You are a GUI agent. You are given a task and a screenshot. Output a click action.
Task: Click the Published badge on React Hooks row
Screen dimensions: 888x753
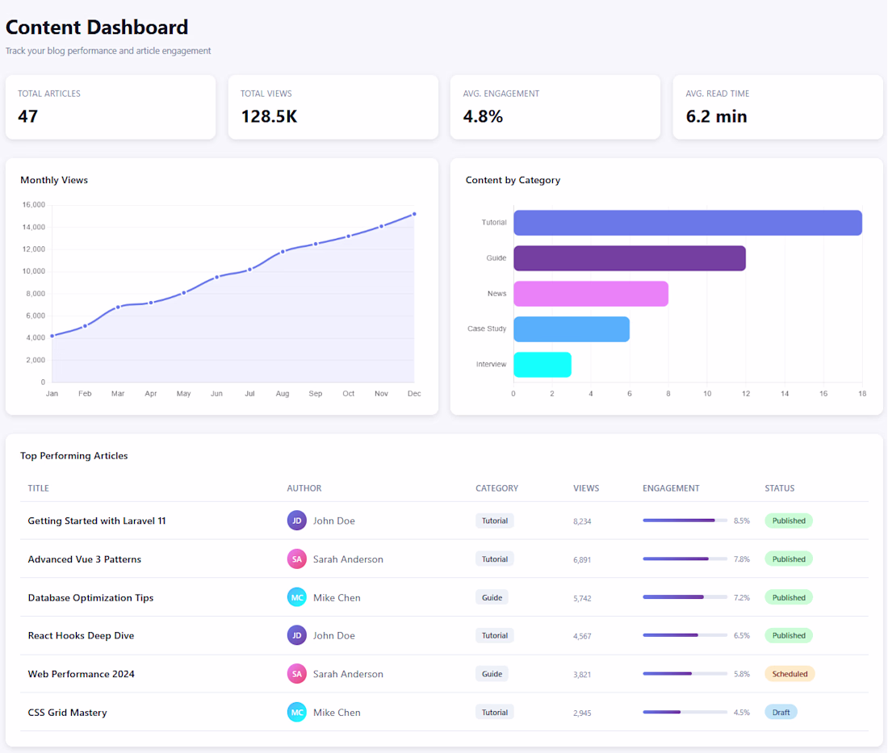(789, 635)
